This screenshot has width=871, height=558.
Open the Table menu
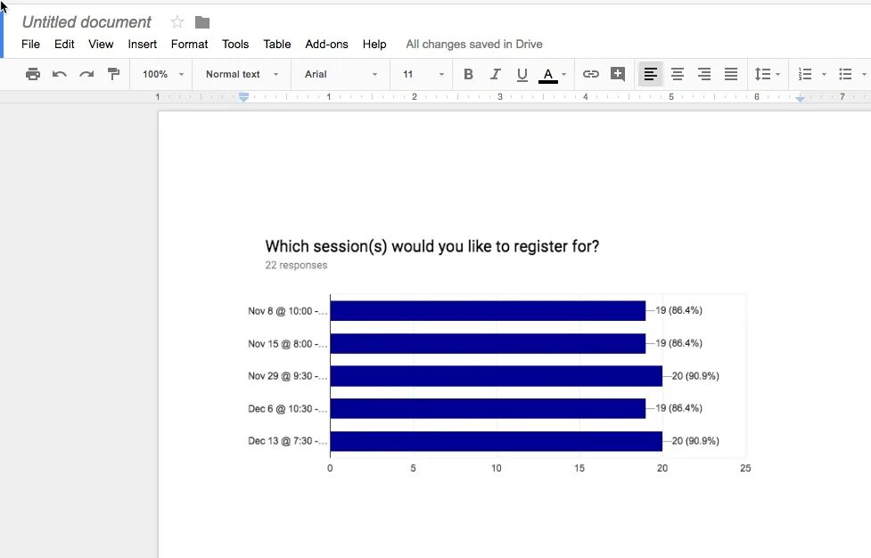(x=277, y=44)
